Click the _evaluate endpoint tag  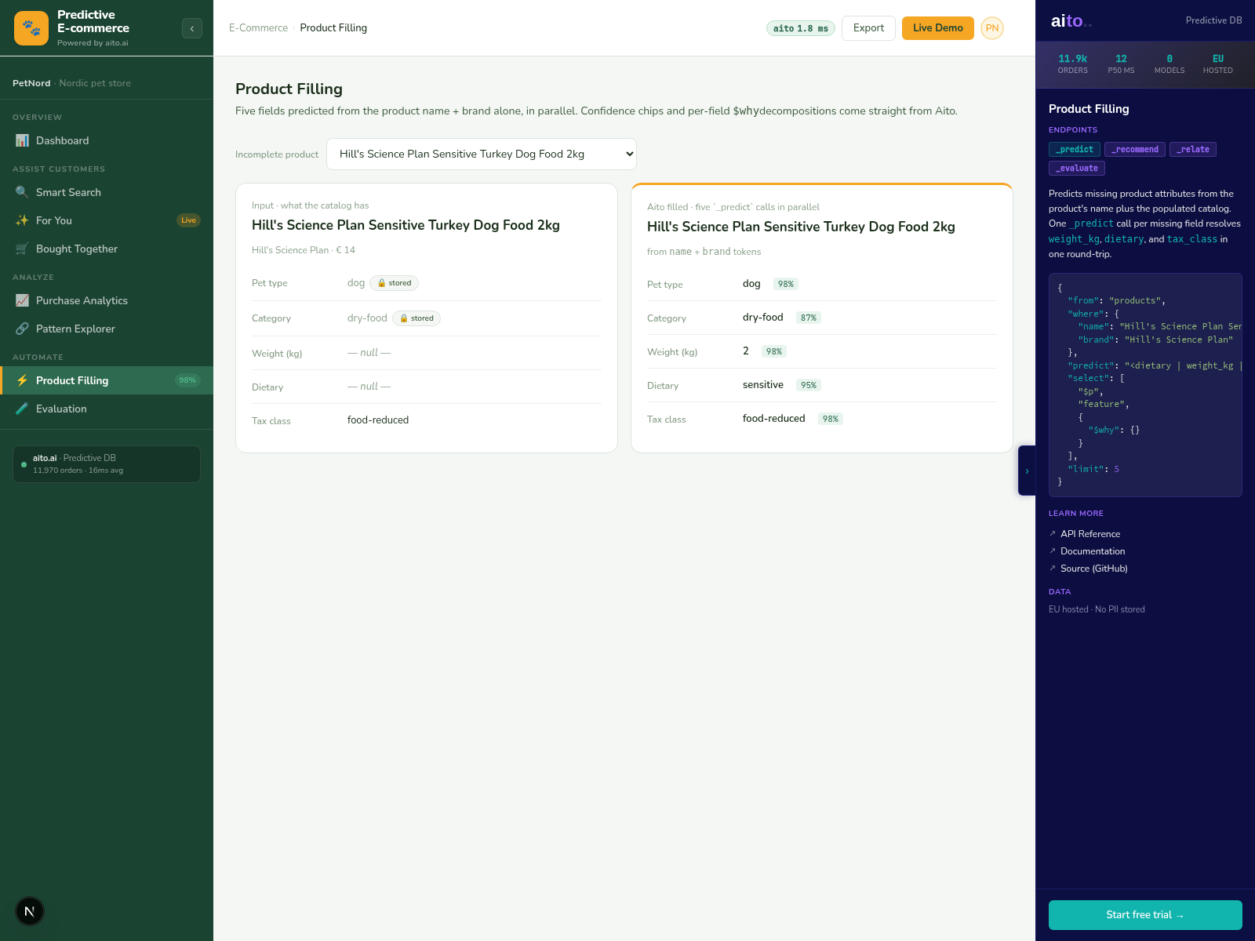click(1077, 168)
